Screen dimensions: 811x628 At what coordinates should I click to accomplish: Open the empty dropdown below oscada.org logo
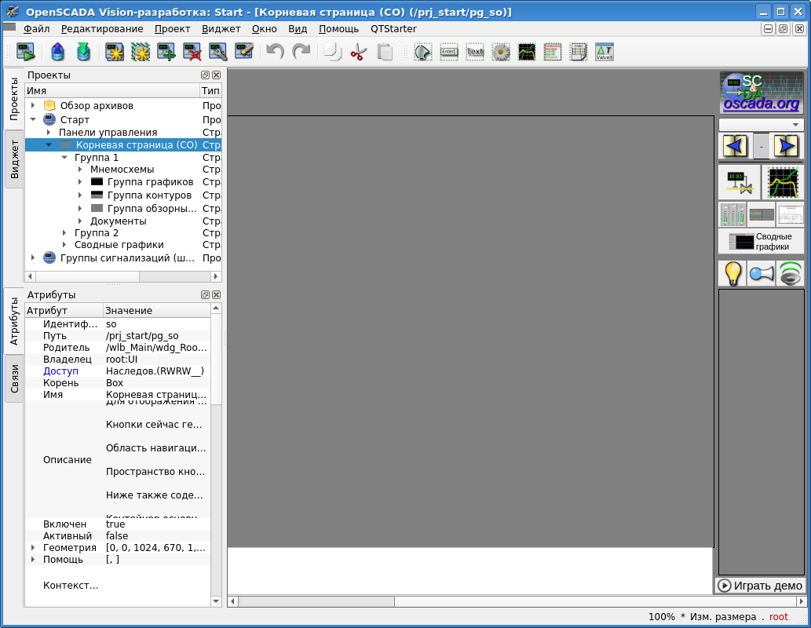click(x=761, y=125)
